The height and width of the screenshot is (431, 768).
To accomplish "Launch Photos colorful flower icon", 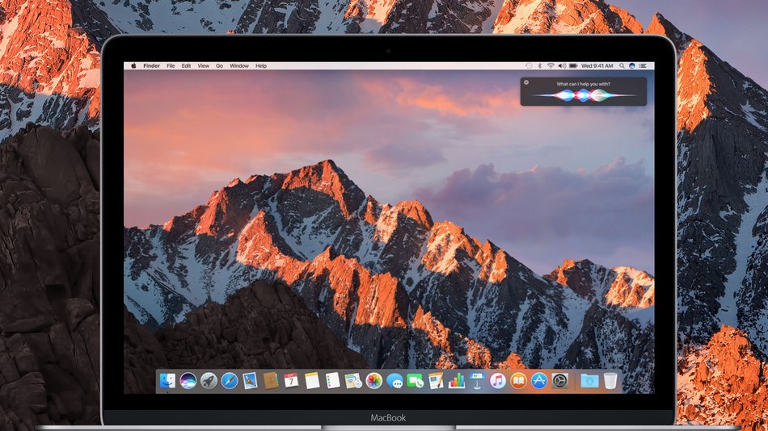I will [x=373, y=381].
